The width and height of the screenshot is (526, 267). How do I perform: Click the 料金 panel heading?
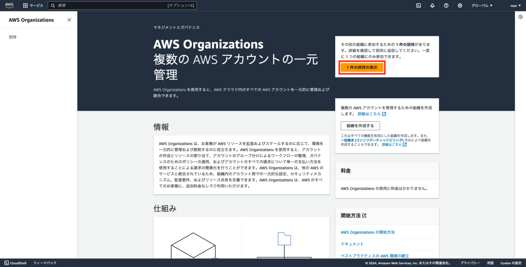click(346, 171)
